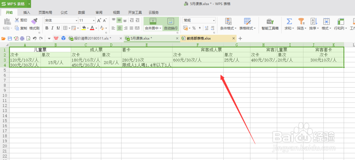Click the Copy (复制) icon

17,28
